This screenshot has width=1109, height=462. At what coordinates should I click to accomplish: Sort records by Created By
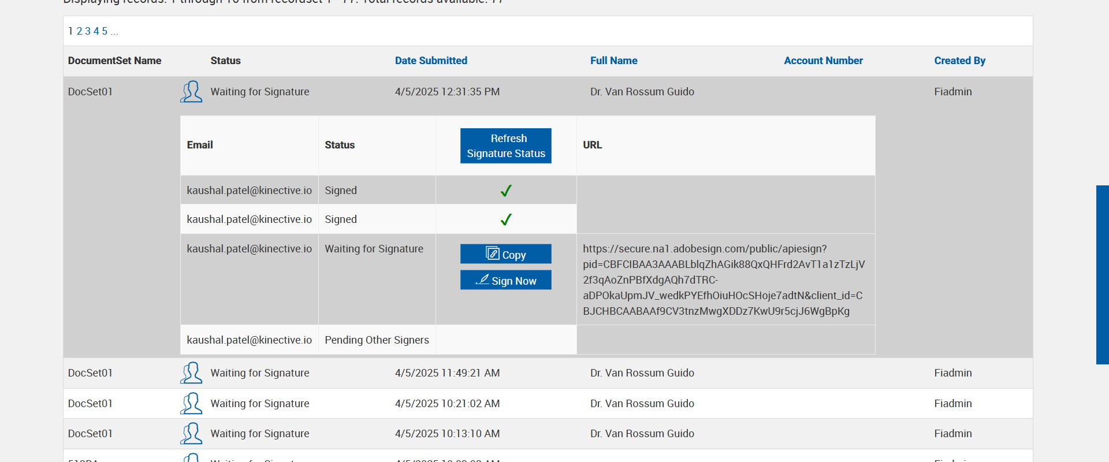coord(959,61)
